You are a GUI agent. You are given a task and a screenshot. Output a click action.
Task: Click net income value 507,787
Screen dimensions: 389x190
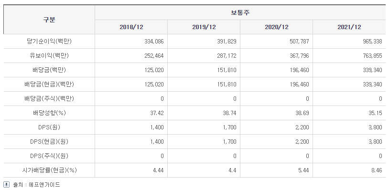coord(300,42)
